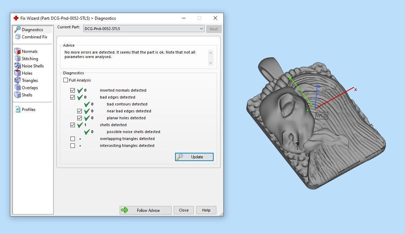The image size is (405, 234).
Task: Open the Diagnostics page via magnifier icon
Action: click(x=17, y=29)
